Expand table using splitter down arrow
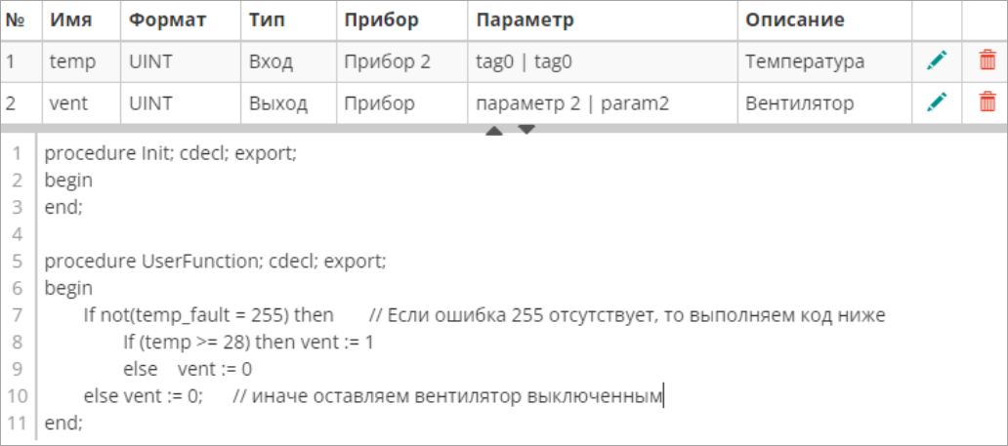 526,128
